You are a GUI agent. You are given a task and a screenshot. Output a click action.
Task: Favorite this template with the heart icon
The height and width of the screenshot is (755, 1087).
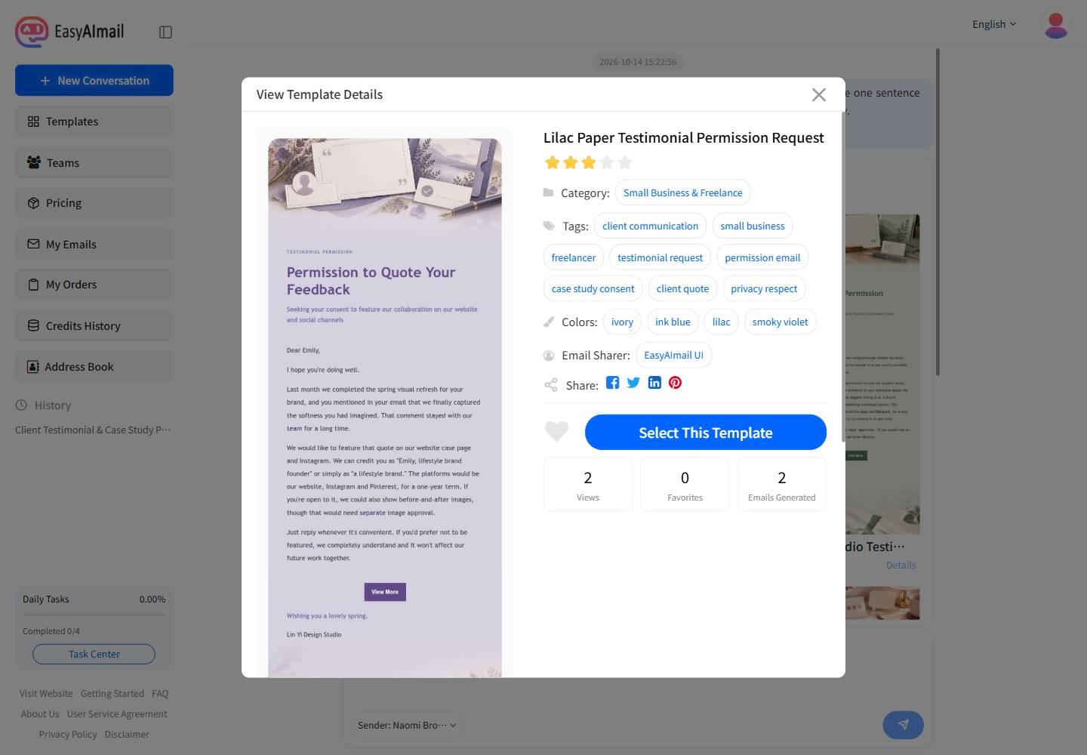coord(556,431)
